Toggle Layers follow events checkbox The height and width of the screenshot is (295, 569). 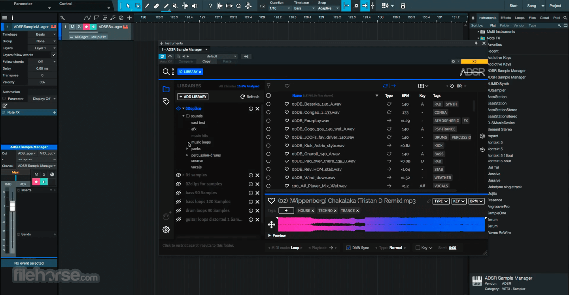tap(54, 55)
